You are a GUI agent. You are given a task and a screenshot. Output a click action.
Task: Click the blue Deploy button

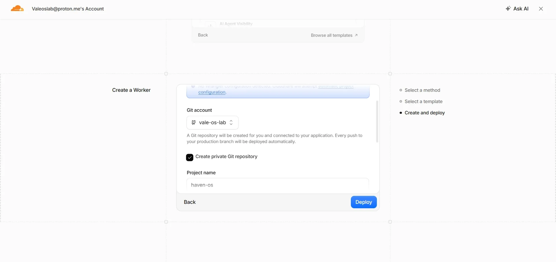click(364, 202)
